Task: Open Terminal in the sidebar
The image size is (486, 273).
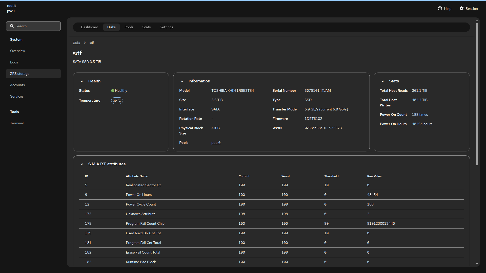Action: [17, 123]
